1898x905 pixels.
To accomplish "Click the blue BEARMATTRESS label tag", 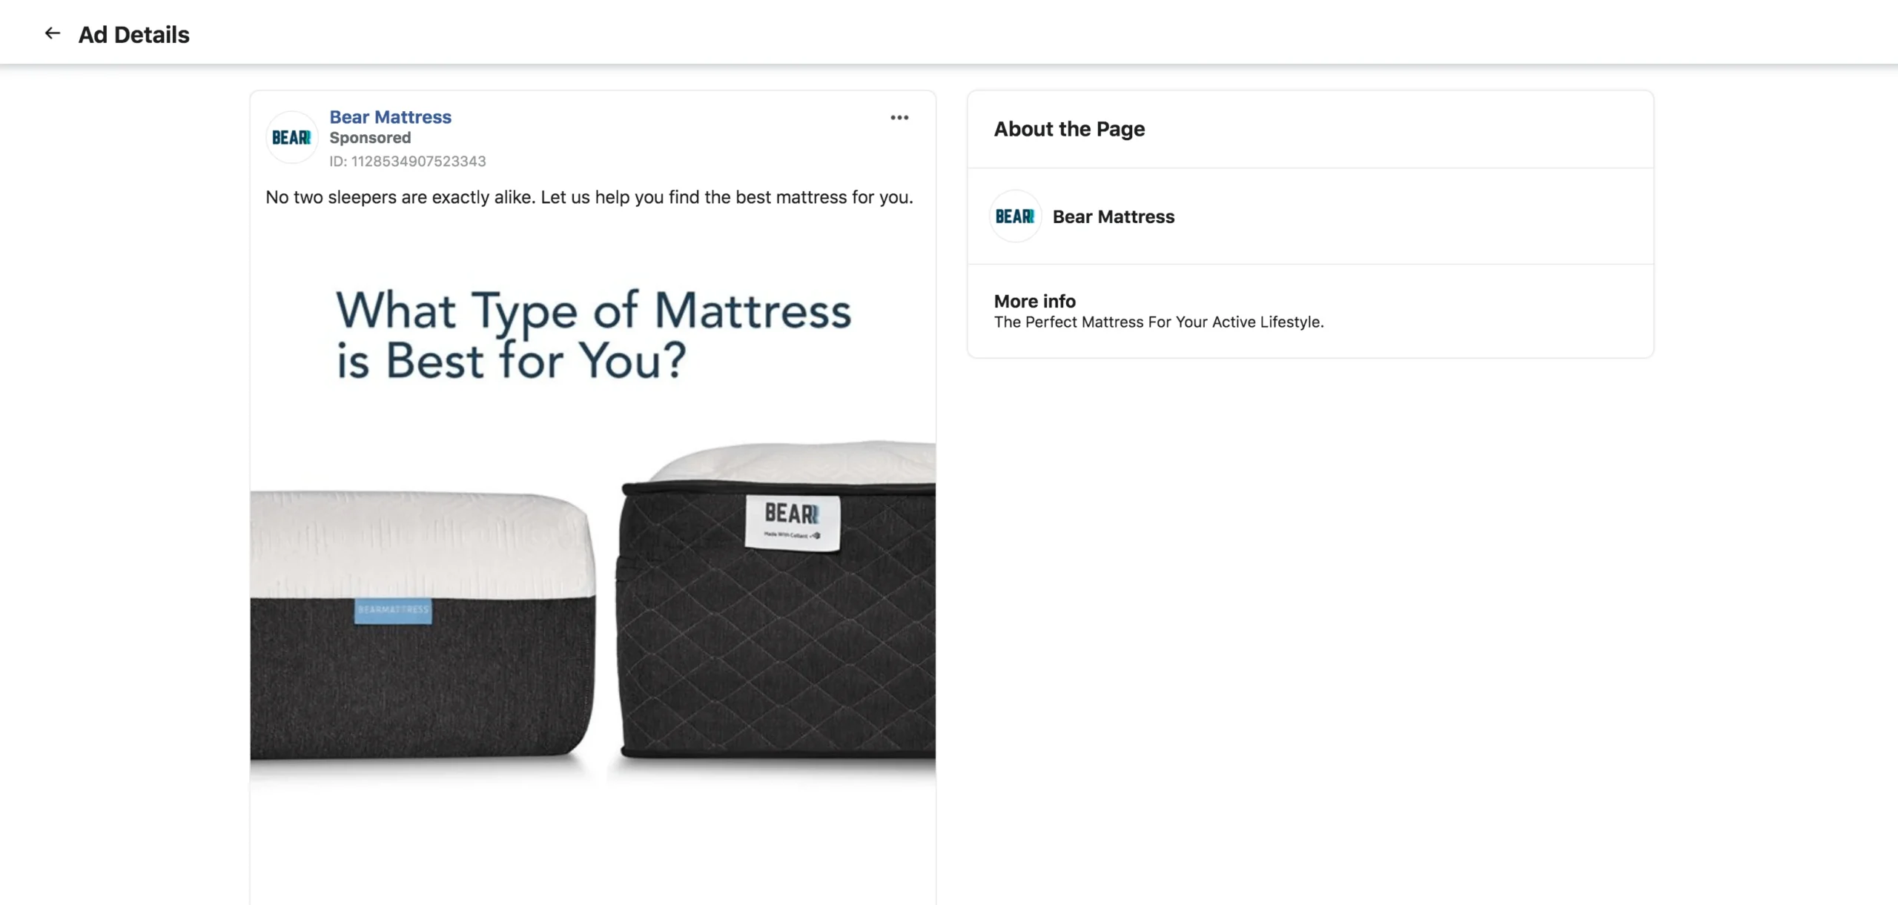I will click(393, 610).
